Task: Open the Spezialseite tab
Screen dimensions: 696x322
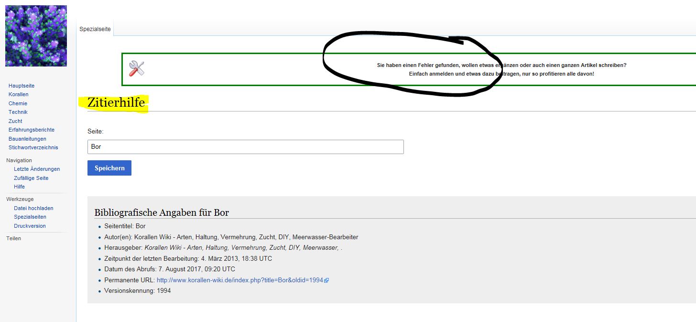Action: (x=95, y=29)
